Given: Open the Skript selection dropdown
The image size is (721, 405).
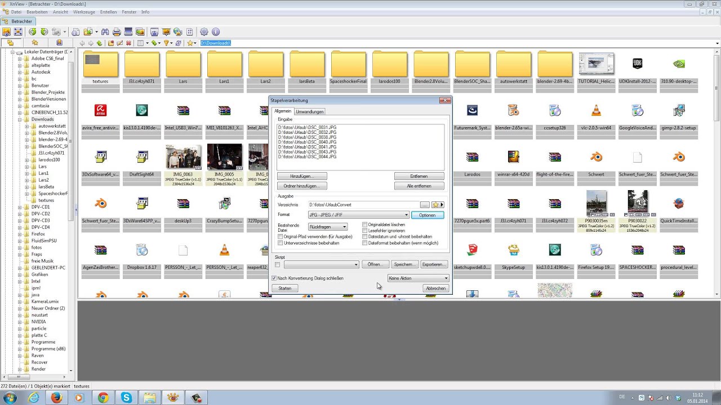Looking at the screenshot, I should click(321, 264).
